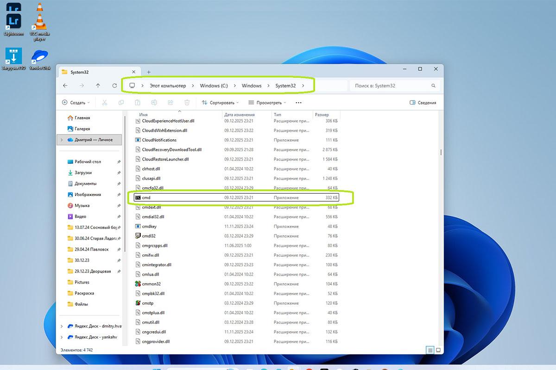Screen dimensions: 556x370
Task: Click the search magnifier icon
Action: (x=434, y=86)
